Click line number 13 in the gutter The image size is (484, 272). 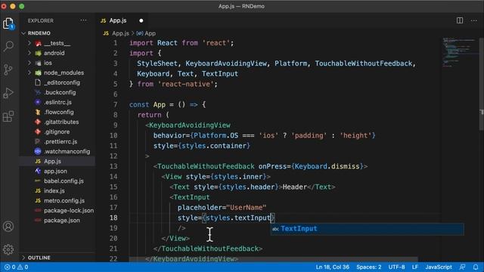click(x=113, y=166)
